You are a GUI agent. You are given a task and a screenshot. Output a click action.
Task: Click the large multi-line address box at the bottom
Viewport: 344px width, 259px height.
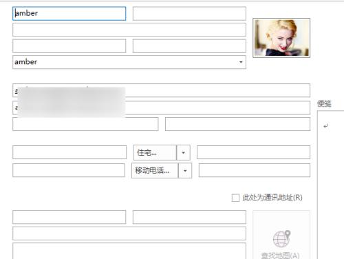click(129, 251)
